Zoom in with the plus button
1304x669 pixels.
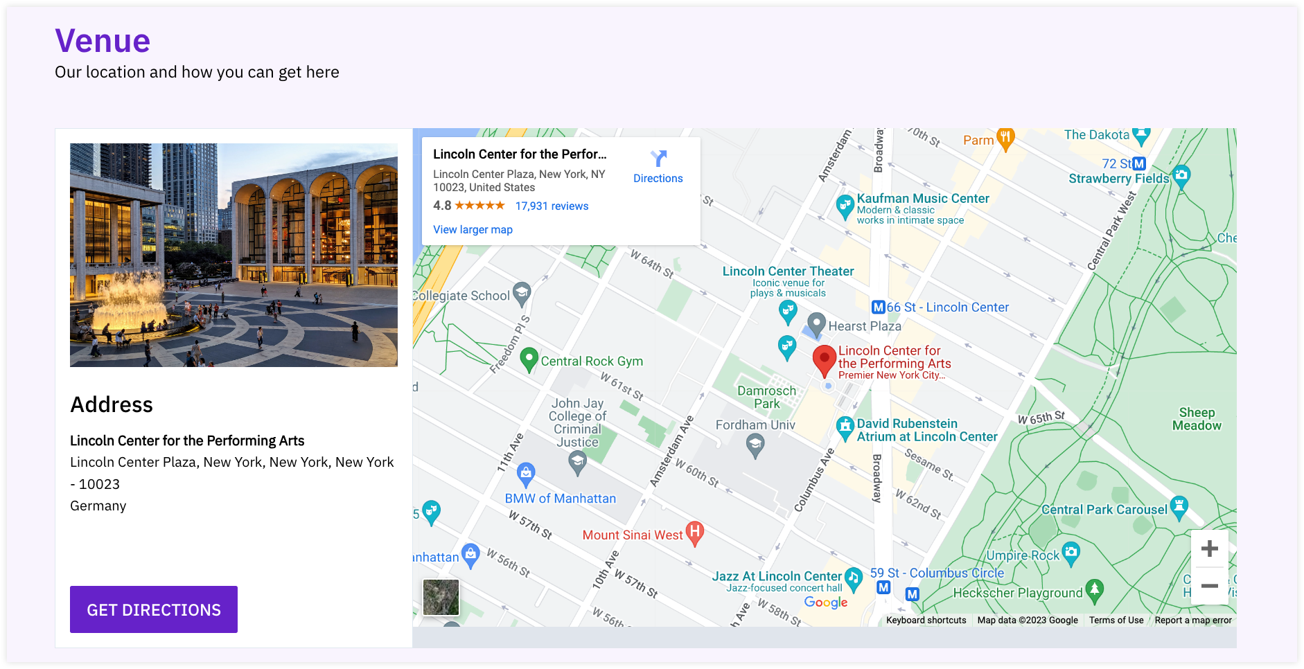click(1210, 548)
